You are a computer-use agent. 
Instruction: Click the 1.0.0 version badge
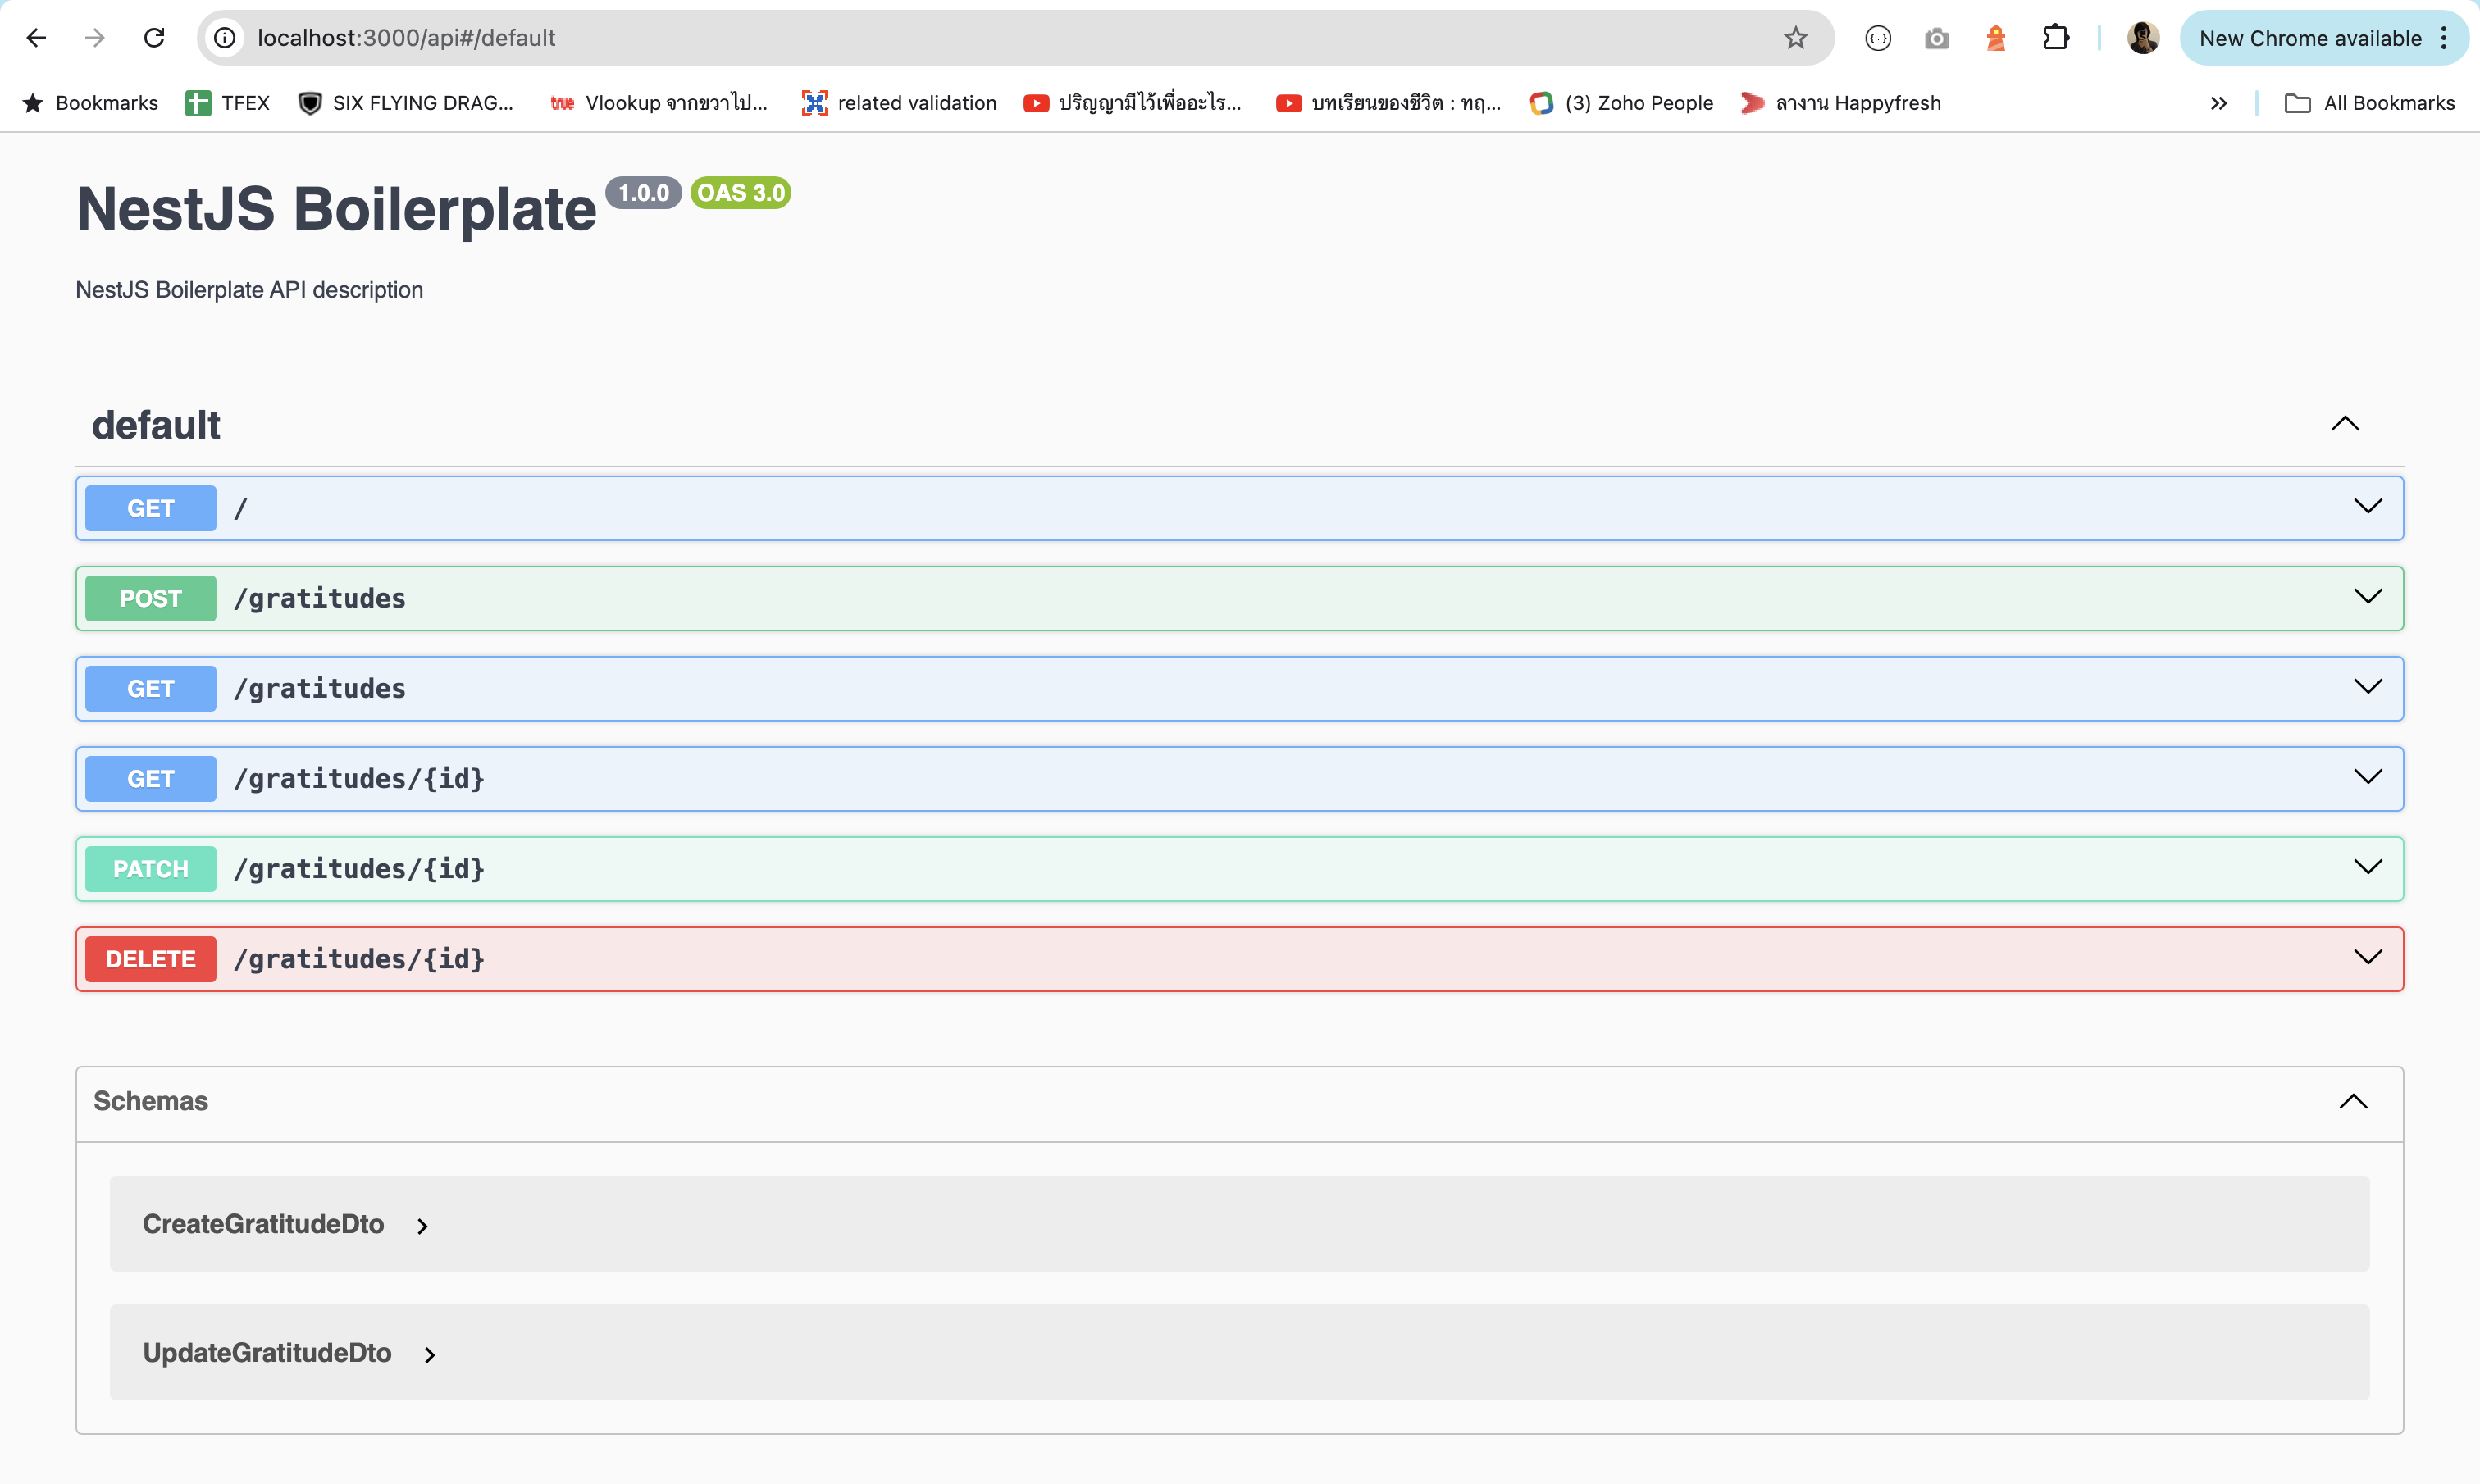643,193
